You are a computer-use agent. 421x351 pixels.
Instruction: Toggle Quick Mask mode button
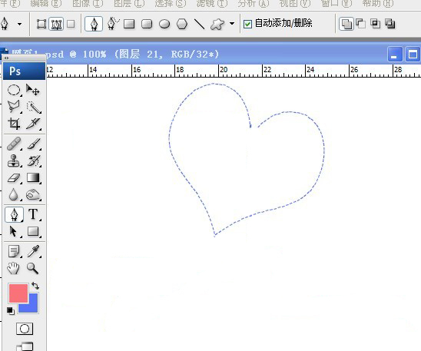click(x=25, y=329)
